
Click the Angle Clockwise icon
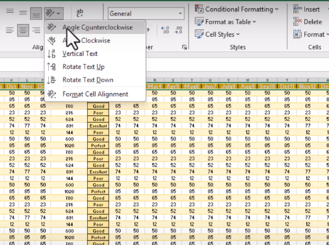coord(52,41)
